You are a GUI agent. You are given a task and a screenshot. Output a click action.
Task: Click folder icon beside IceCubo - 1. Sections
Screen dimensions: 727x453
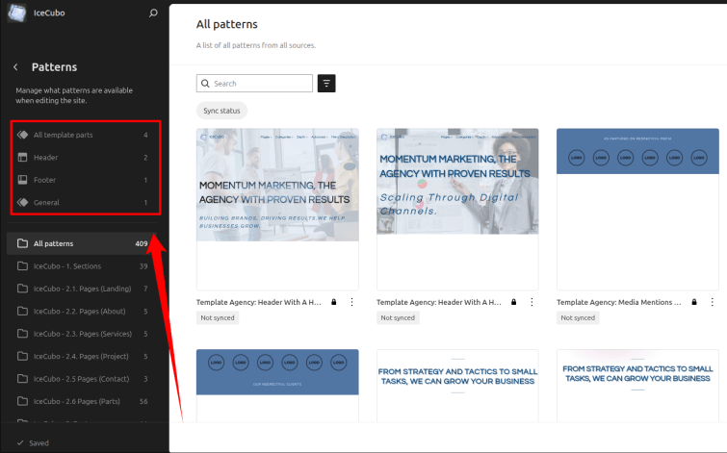(x=22, y=266)
